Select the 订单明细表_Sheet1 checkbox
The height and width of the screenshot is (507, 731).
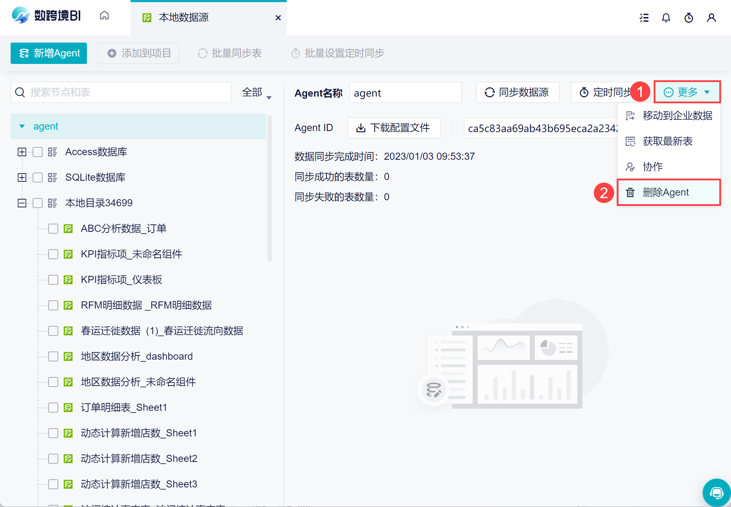53,408
